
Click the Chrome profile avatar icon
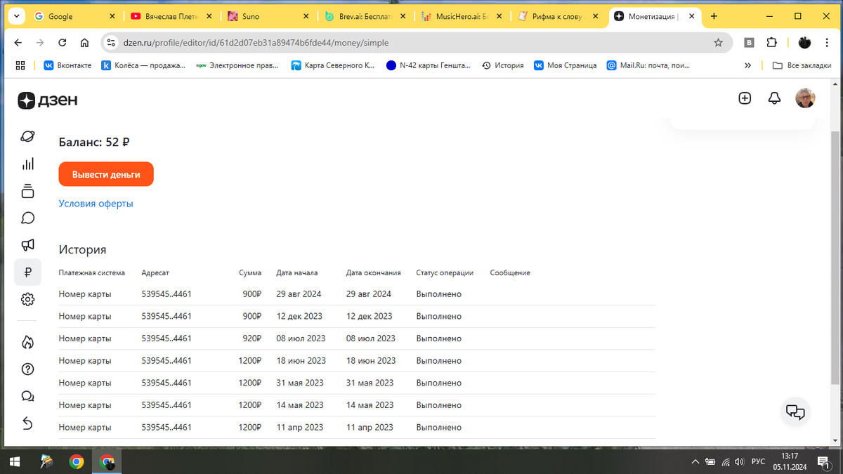pos(805,43)
